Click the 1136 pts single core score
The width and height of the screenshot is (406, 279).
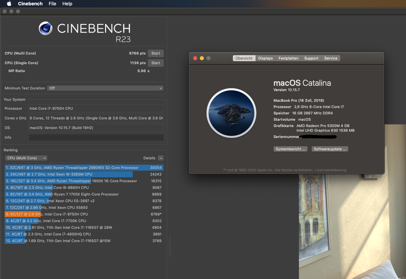(138, 63)
